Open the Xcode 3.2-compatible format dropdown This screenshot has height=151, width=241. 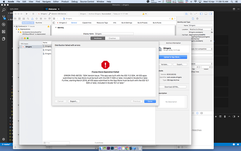pos(202,49)
